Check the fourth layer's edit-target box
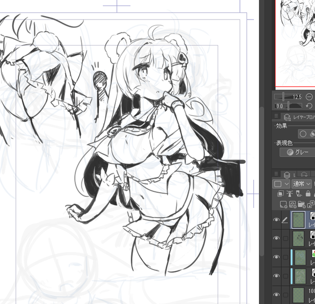 (x=285, y=276)
